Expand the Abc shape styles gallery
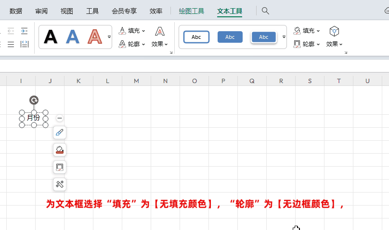This screenshot has height=230, width=389. click(284, 37)
